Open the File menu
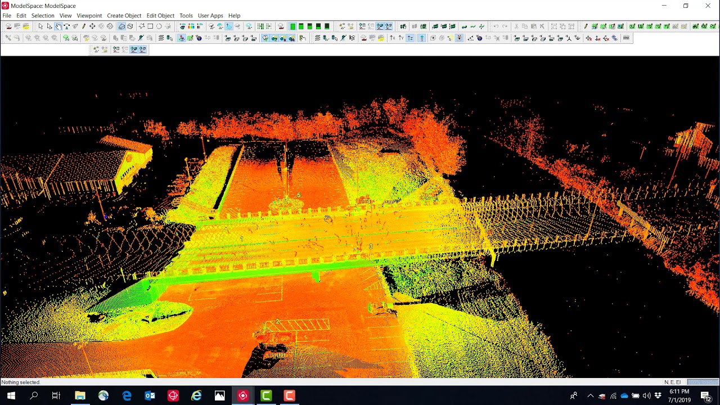This screenshot has height=405, width=720. click(x=7, y=16)
